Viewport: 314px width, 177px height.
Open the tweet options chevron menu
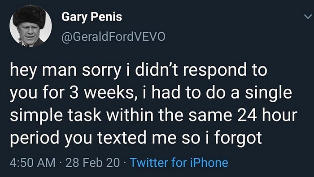[x=308, y=17]
